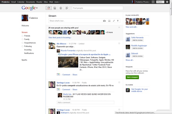Add Sofia Hernando to circles
This screenshot has width=172, height=114.
coord(137,40)
